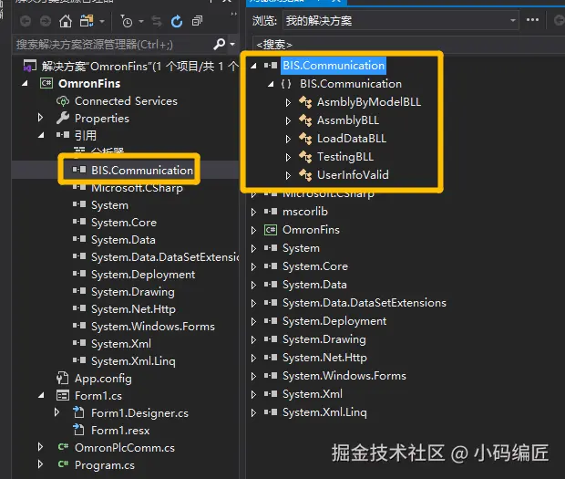Screen dimensions: 565x479
Task: Open the search options dropdown arrow
Action: tap(232, 44)
